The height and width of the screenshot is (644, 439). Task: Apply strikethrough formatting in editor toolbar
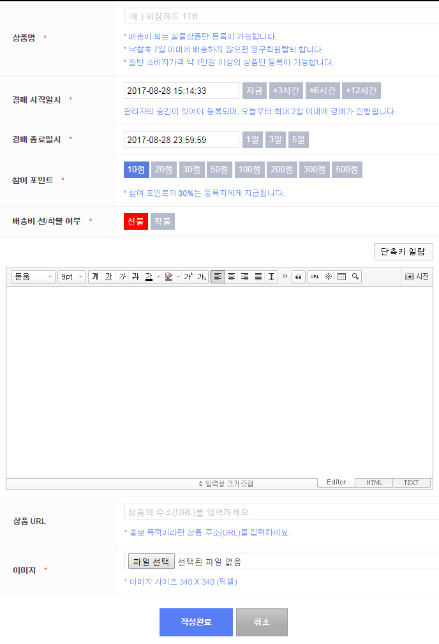click(x=135, y=277)
